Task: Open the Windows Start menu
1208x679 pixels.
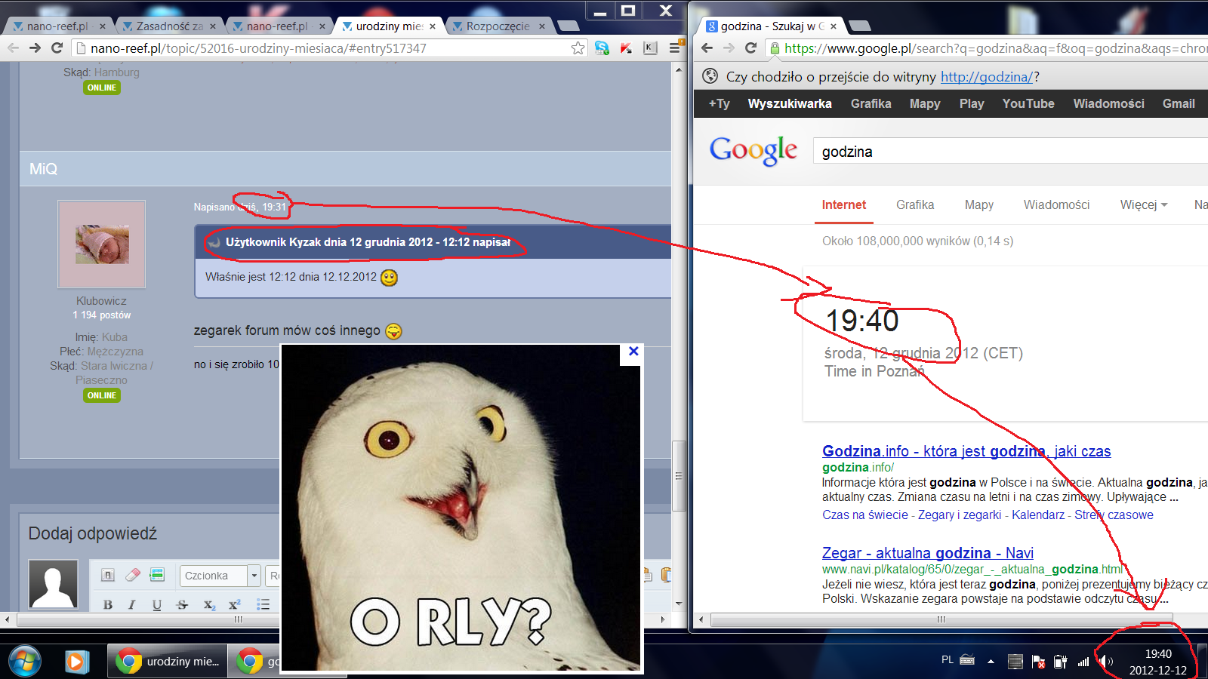Action: (24, 662)
